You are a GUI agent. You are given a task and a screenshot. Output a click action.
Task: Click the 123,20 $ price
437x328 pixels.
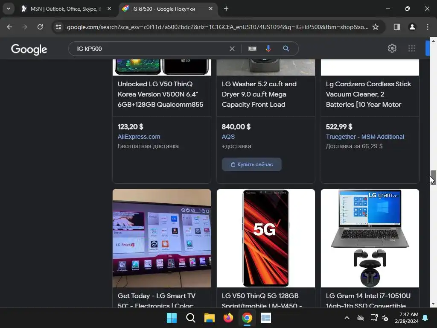[131, 127]
